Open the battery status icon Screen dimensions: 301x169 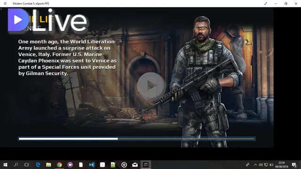point(271,165)
